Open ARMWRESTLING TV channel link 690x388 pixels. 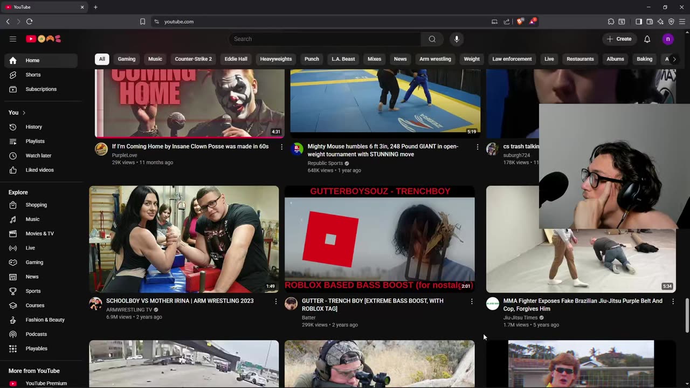click(x=129, y=310)
